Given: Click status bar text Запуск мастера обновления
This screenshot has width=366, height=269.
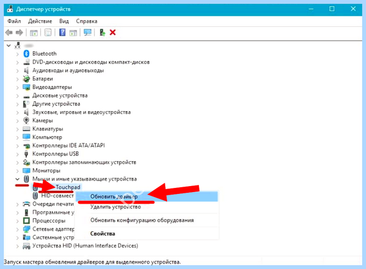Looking at the screenshot, I should coord(92,262).
